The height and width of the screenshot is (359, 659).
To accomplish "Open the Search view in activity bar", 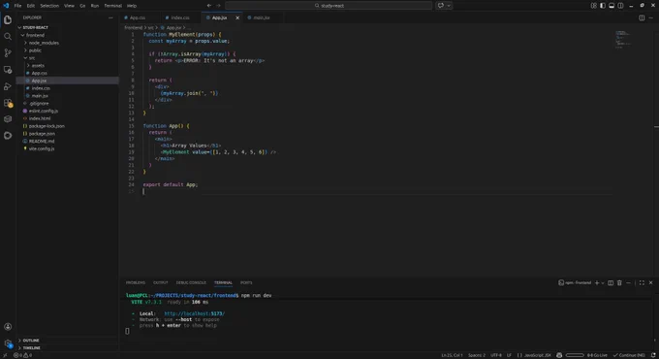I will 8,37.
